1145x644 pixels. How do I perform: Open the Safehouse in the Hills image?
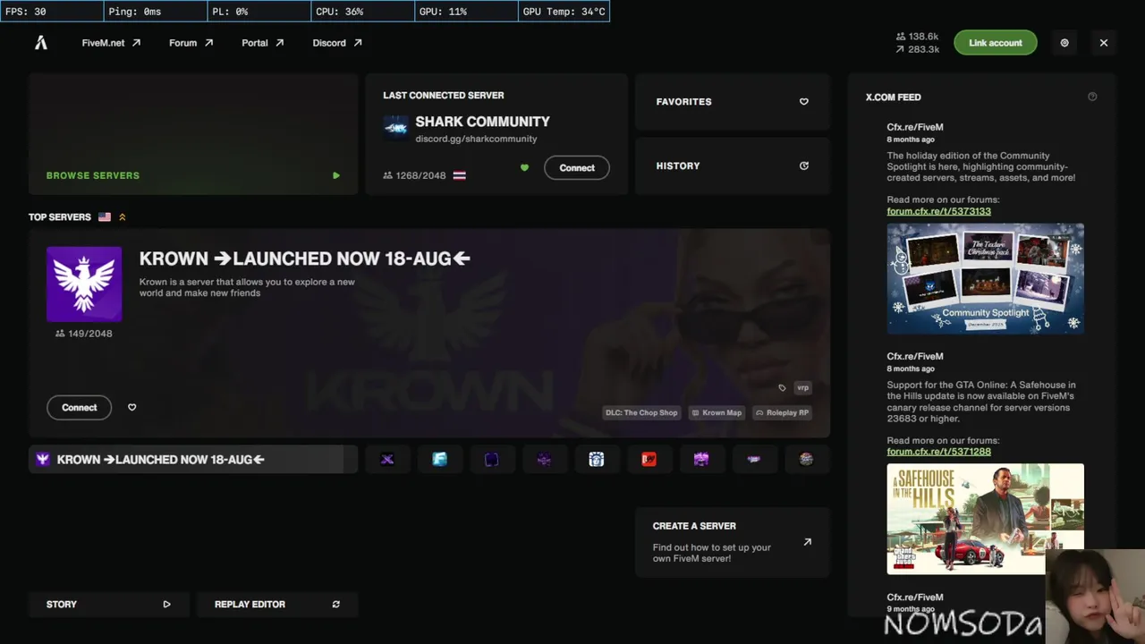coord(985,519)
